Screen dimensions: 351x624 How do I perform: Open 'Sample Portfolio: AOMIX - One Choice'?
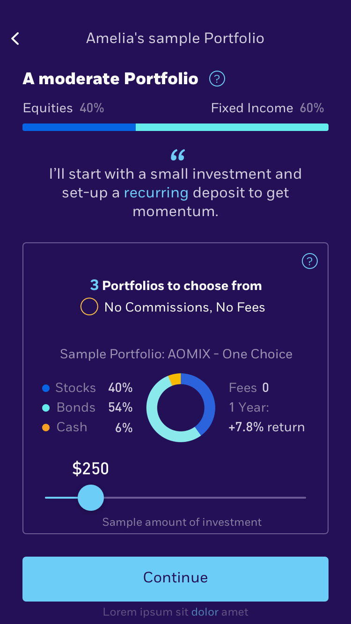(175, 354)
